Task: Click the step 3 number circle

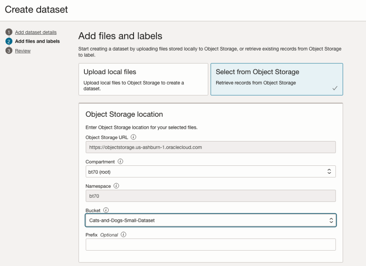Action: pyautogui.click(x=9, y=51)
